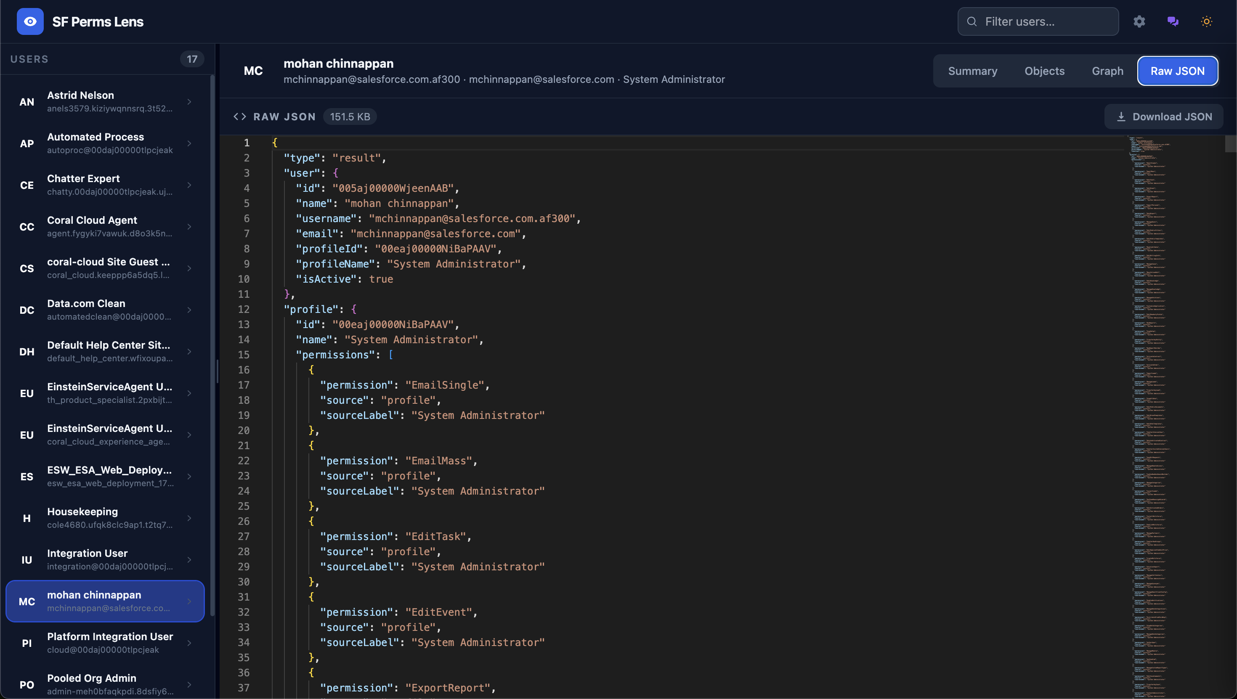Image resolution: width=1237 pixels, height=699 pixels.
Task: Select the coral-cloud Site Guest user
Action: (105, 268)
